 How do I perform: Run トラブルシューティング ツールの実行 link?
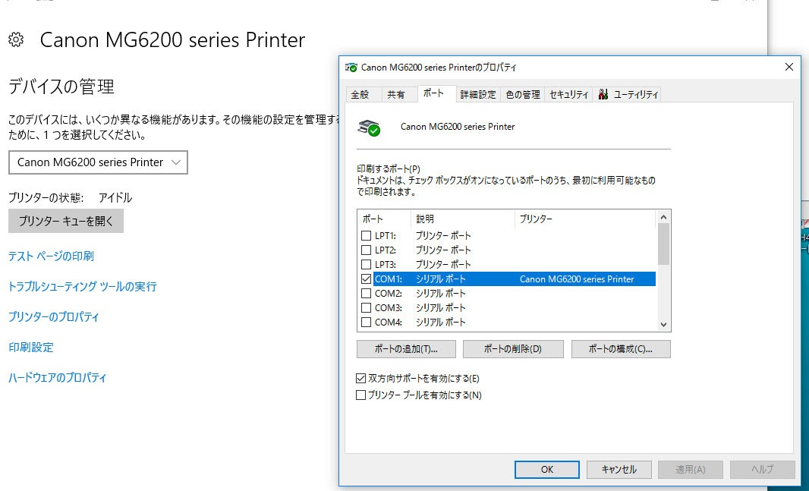pyautogui.click(x=83, y=287)
